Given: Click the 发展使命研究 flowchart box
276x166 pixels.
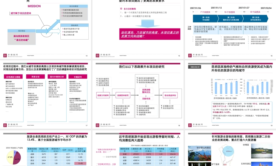Looking at the screenshot, I should tap(123, 95).
